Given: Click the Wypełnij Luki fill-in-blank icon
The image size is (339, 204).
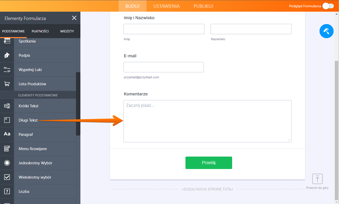Looking at the screenshot, I should (7, 69).
